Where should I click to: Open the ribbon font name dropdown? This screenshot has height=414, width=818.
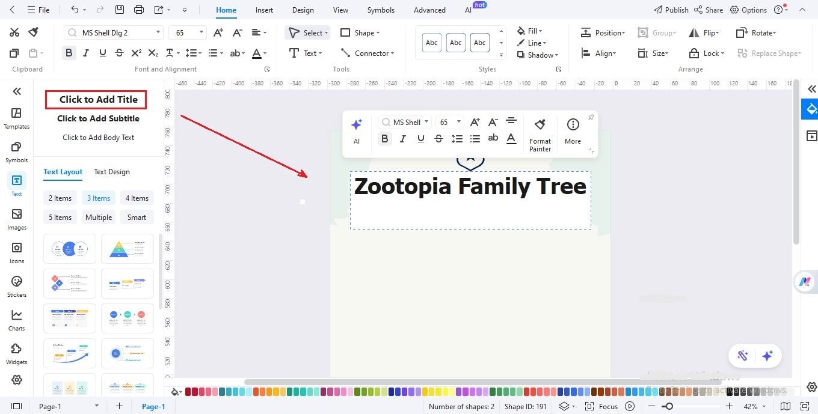point(158,32)
